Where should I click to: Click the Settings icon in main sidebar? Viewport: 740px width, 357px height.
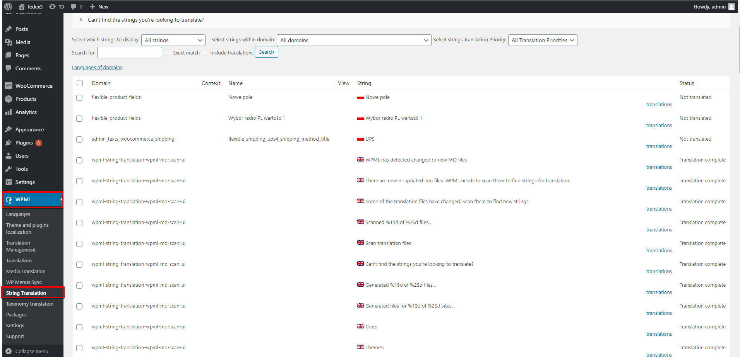tap(9, 182)
